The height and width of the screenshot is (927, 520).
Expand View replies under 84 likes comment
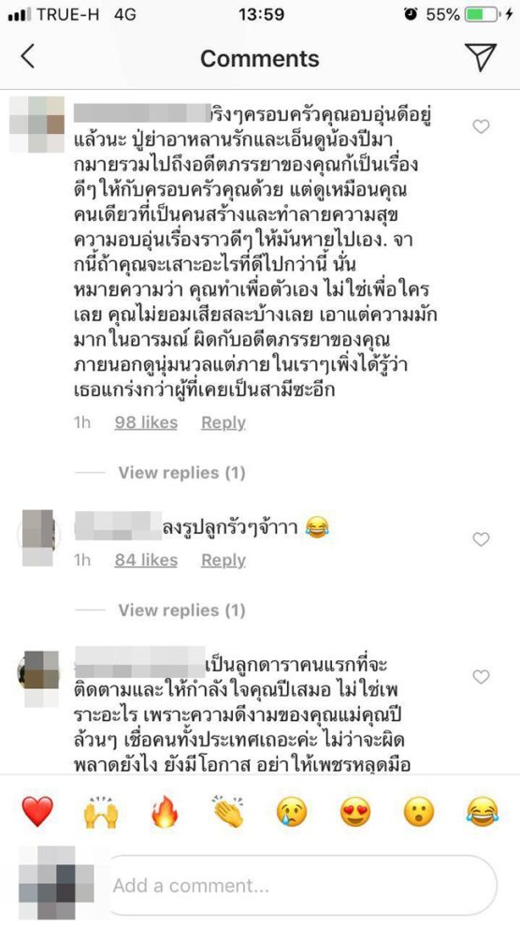181,611
